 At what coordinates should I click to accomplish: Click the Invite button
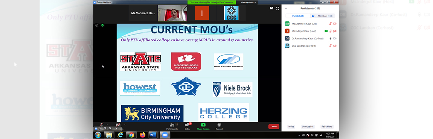point(291,127)
